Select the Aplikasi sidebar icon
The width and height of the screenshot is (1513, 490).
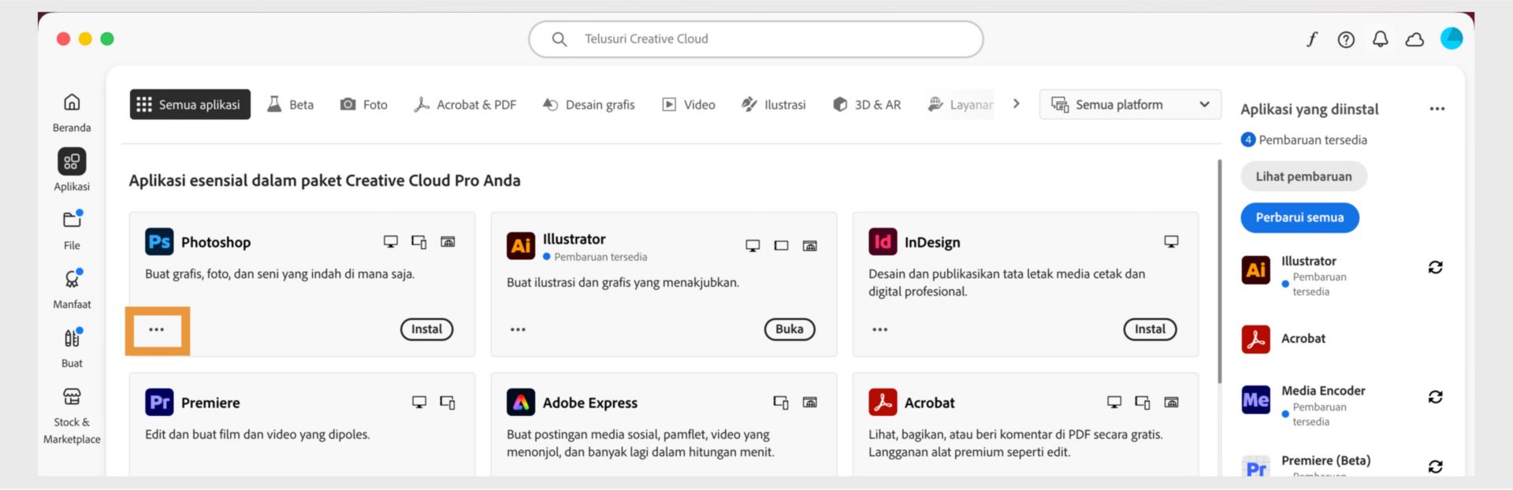[x=72, y=161]
